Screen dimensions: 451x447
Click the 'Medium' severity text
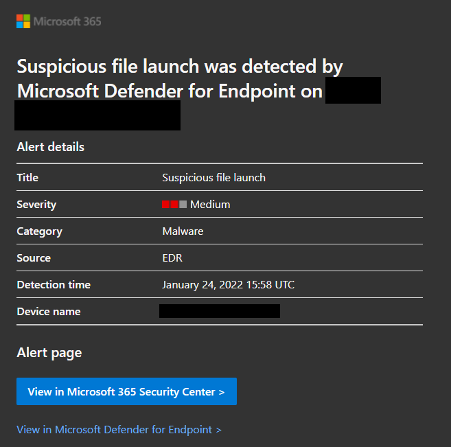[x=210, y=204]
